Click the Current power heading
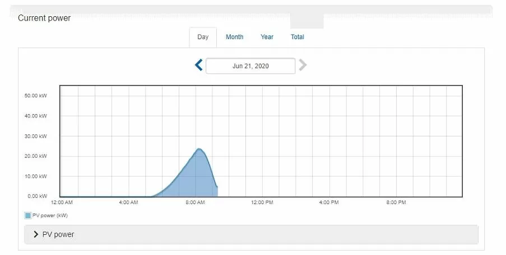The height and width of the screenshot is (255, 506). point(44,18)
